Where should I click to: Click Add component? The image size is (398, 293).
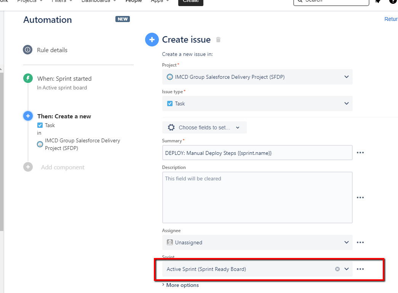pyautogui.click(x=63, y=167)
